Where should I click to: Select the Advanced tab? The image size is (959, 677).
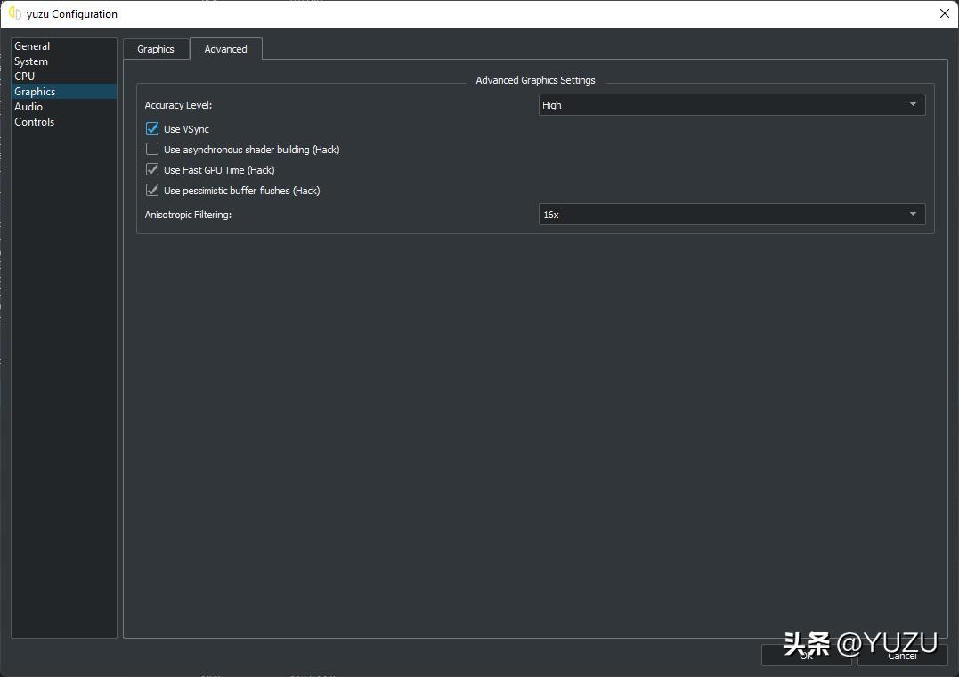pos(225,49)
